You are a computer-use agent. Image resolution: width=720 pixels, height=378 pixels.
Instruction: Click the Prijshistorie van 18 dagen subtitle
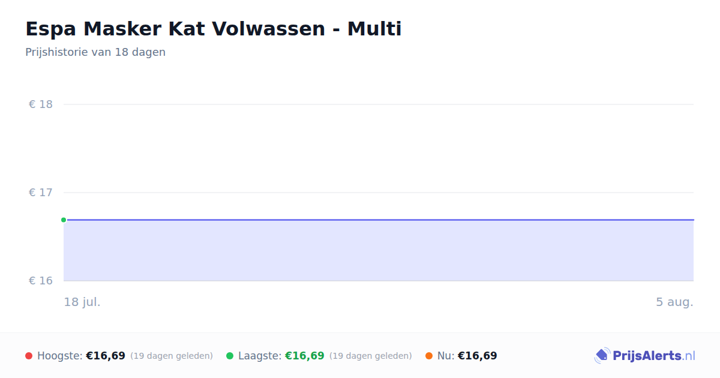click(95, 52)
